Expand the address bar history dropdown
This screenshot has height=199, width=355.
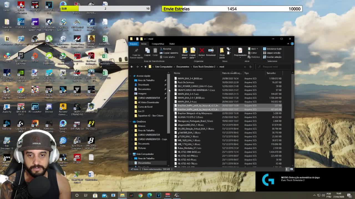pyautogui.click(x=245, y=67)
